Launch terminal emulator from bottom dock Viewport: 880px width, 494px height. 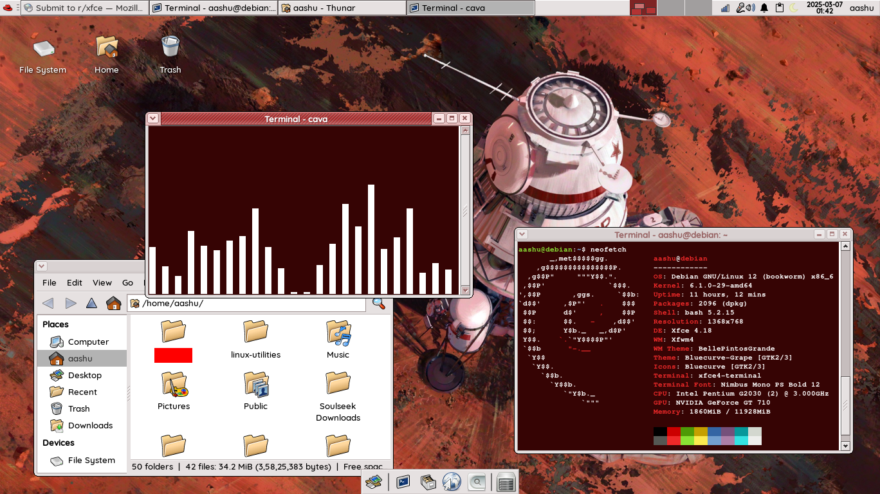pyautogui.click(x=403, y=481)
